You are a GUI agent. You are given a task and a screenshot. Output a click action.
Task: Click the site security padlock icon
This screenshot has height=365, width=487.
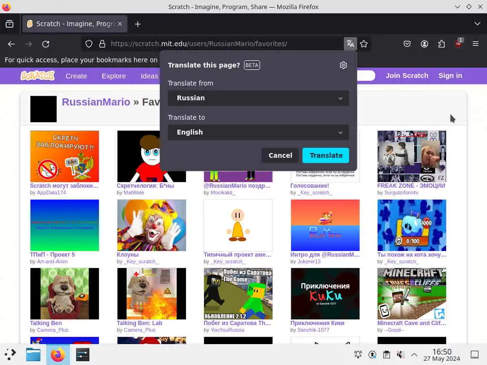point(102,44)
